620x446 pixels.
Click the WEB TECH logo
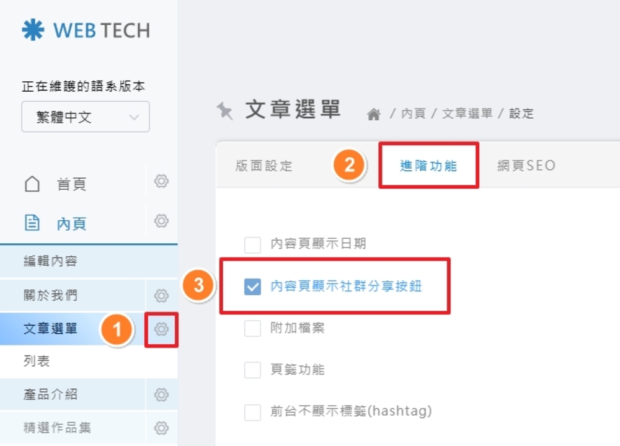pyautogui.click(x=86, y=30)
